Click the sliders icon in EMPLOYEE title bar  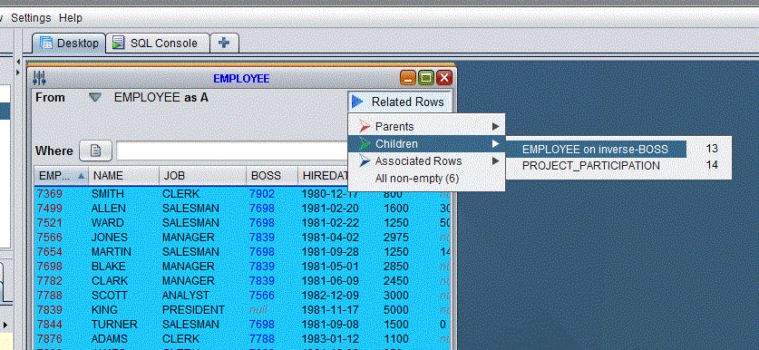coord(39,78)
